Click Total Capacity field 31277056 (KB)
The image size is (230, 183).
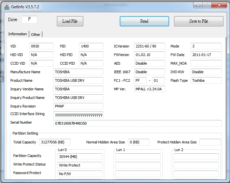pyautogui.click(x=55, y=142)
